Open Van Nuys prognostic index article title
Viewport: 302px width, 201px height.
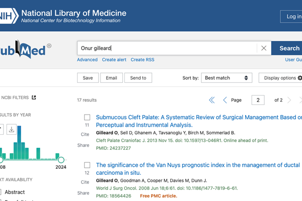click(x=198, y=169)
